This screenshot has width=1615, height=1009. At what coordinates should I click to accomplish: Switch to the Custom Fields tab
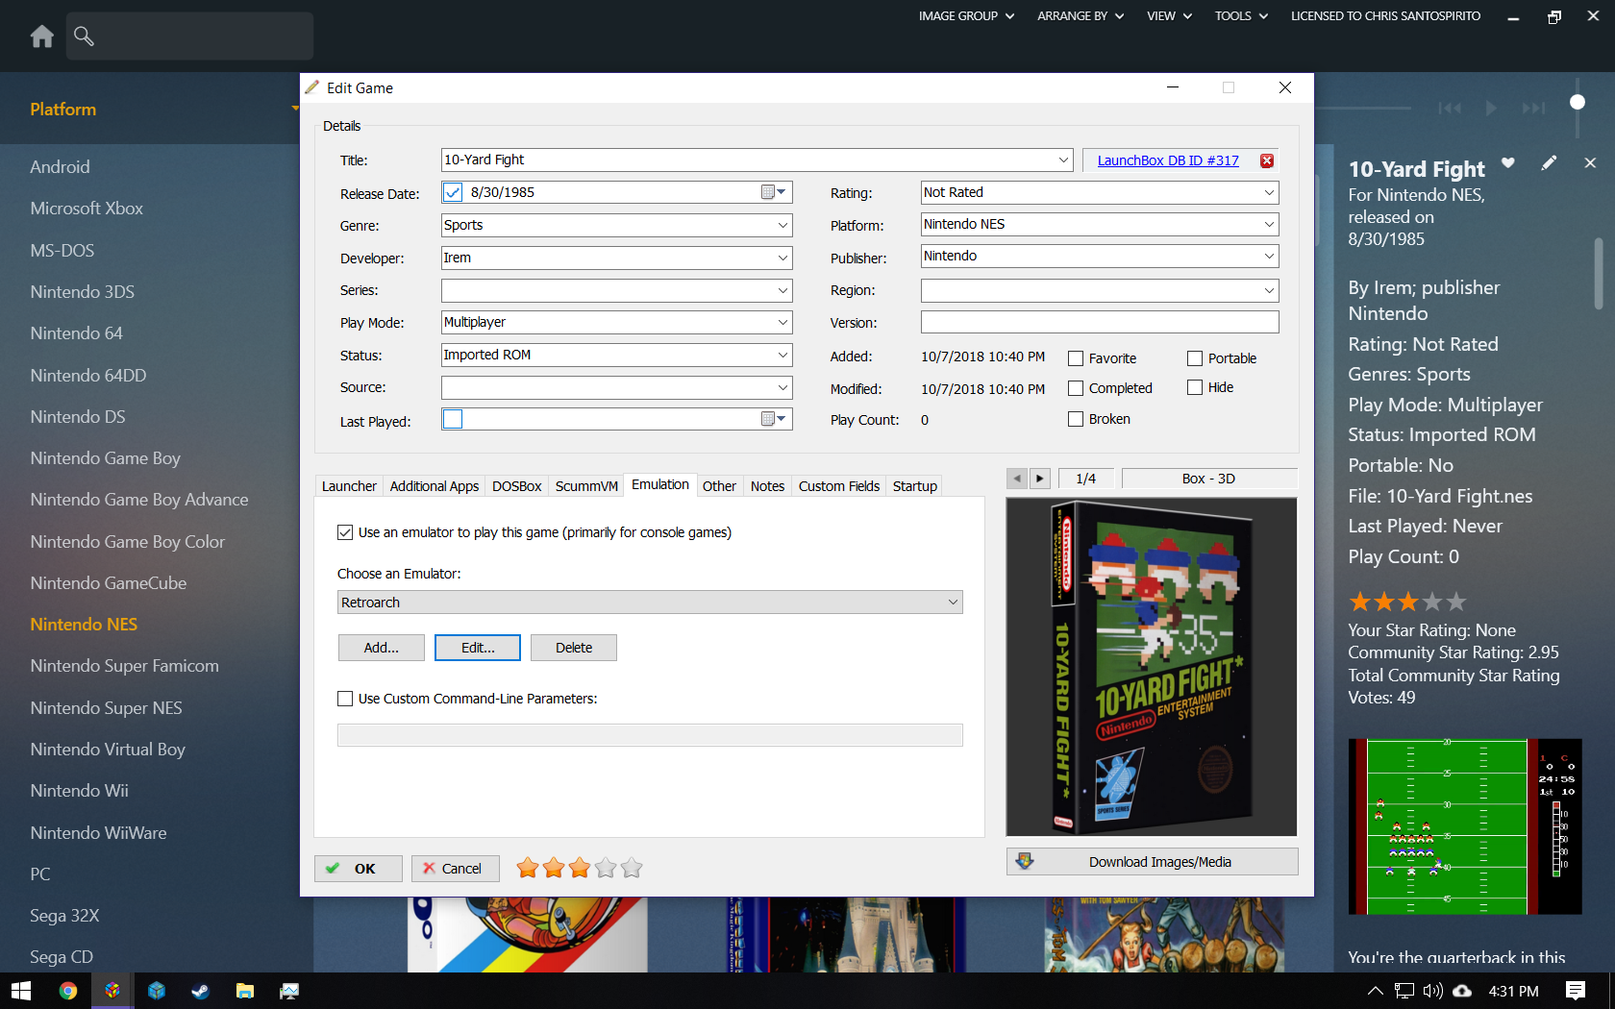coord(839,486)
